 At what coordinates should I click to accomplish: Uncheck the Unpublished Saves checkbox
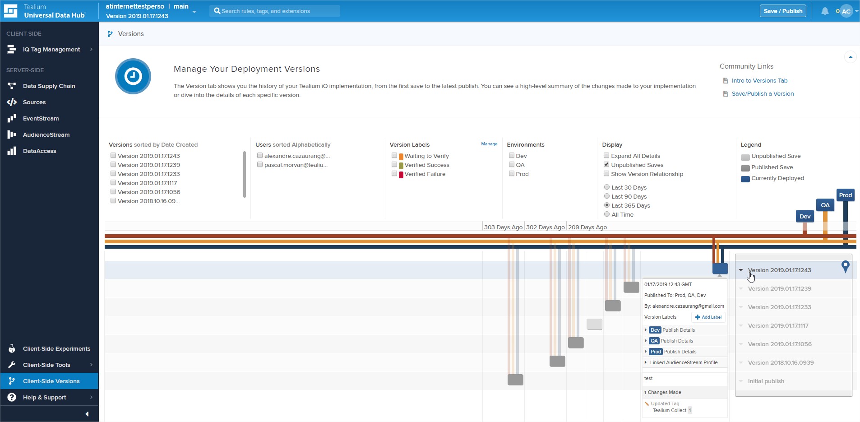(606, 165)
